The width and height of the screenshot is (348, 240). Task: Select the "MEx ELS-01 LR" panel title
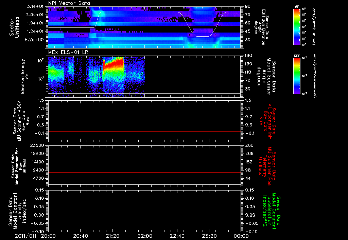pyautogui.click(x=68, y=52)
